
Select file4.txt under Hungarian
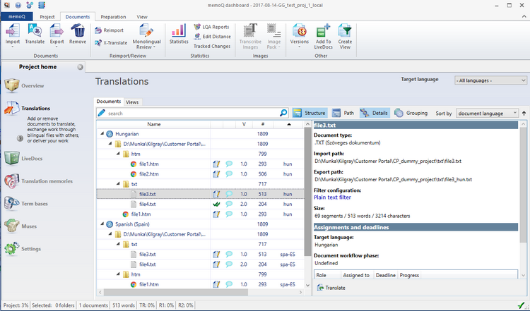pos(147,204)
